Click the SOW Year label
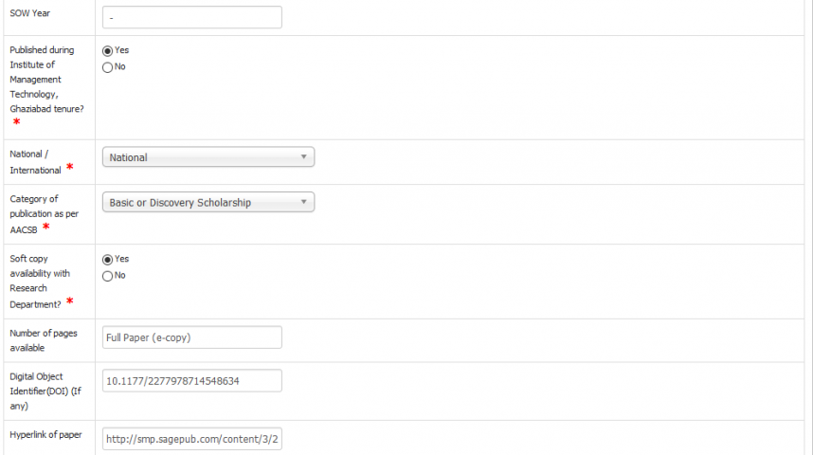 pyautogui.click(x=30, y=13)
